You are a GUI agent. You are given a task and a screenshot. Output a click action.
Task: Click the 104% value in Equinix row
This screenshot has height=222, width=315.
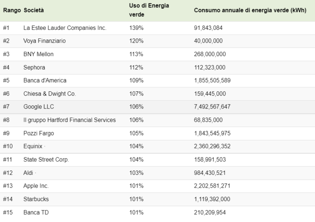tap(136, 146)
